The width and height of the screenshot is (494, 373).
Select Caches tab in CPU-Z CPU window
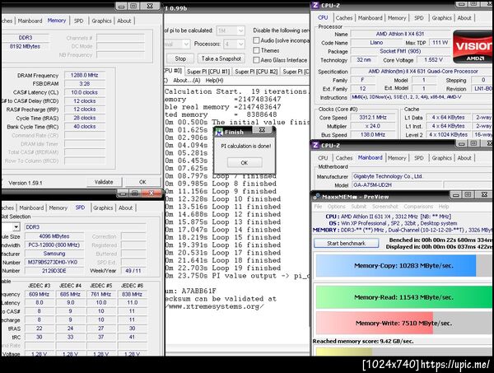click(x=344, y=18)
